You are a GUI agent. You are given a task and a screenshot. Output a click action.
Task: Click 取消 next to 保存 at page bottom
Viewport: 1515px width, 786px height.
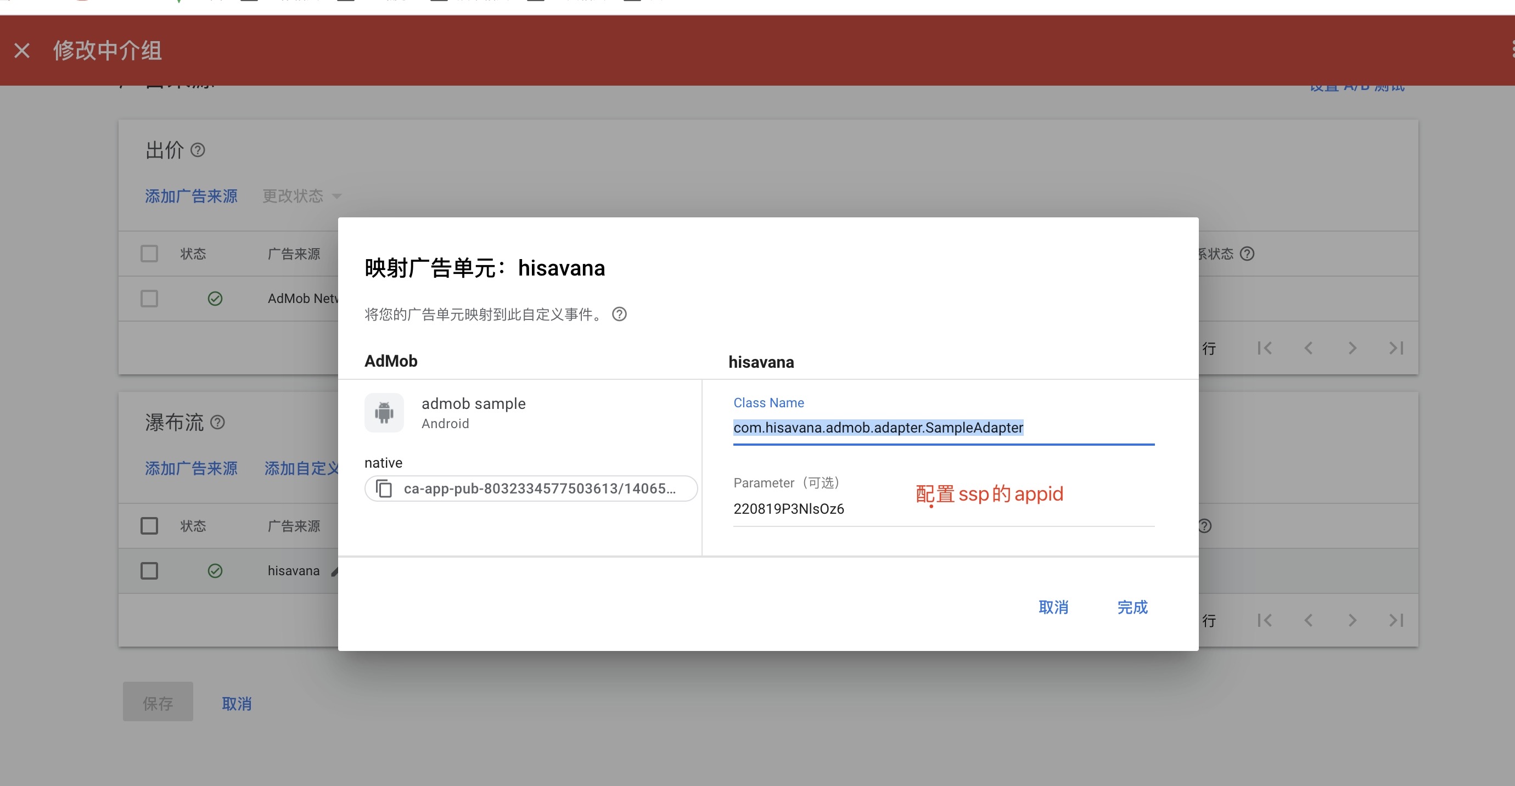pyautogui.click(x=237, y=704)
